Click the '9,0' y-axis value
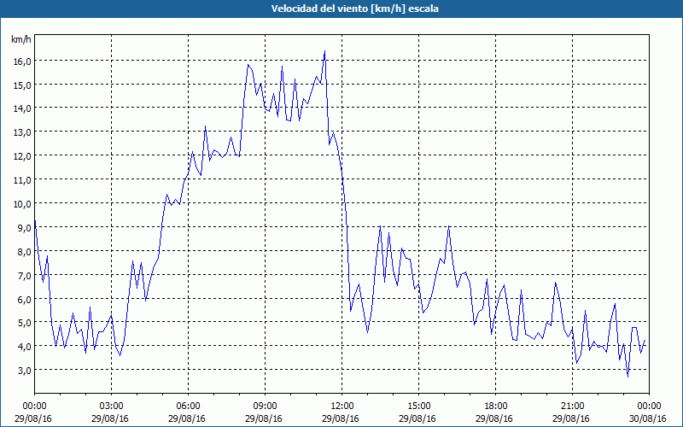This screenshot has width=683, height=427. (x=24, y=228)
